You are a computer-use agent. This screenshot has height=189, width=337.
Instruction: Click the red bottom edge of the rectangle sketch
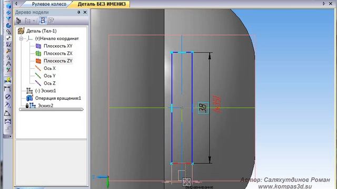[x=182, y=163]
